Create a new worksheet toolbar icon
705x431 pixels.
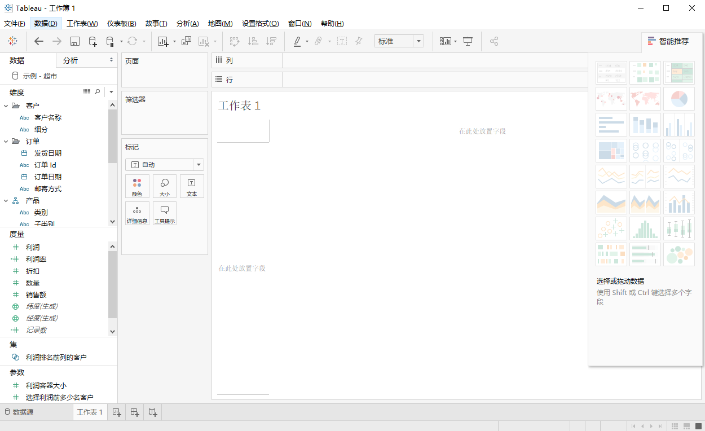tap(163, 41)
